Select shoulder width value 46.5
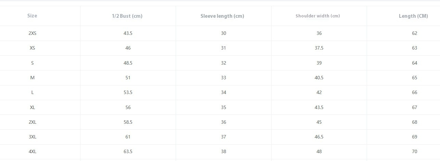The width and height of the screenshot is (440, 161). [319, 137]
